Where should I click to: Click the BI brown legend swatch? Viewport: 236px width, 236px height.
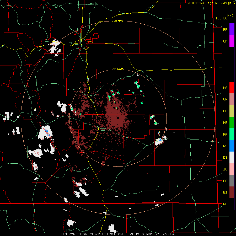(232, 192)
